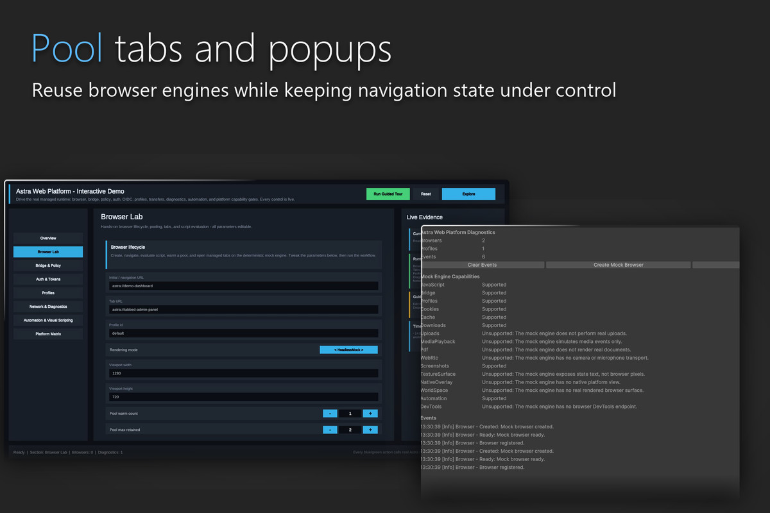Screen dimensions: 770x513
Task: Click the DevTools capability row
Action: click(x=580, y=407)
